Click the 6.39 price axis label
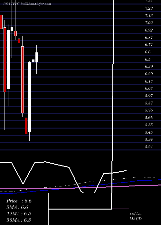 tap(149, 67)
